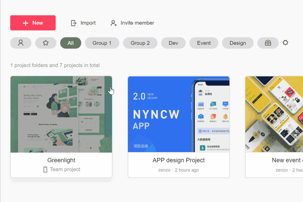
Task: Open the yellow New event project thumbnail
Action: pos(274,114)
